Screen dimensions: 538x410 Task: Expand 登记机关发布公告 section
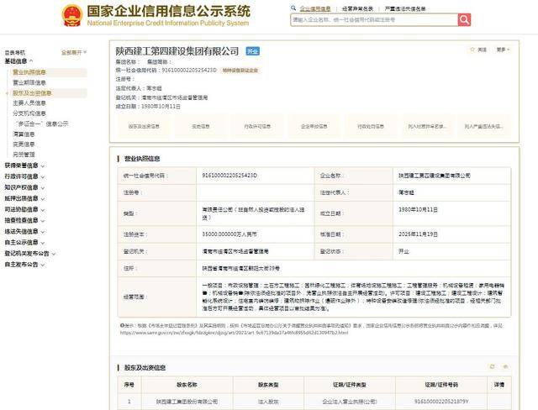click(x=30, y=254)
